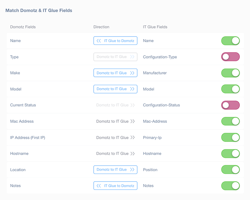Switch off the Primary-Ip toggle
The image size is (250, 200).
pos(231,137)
